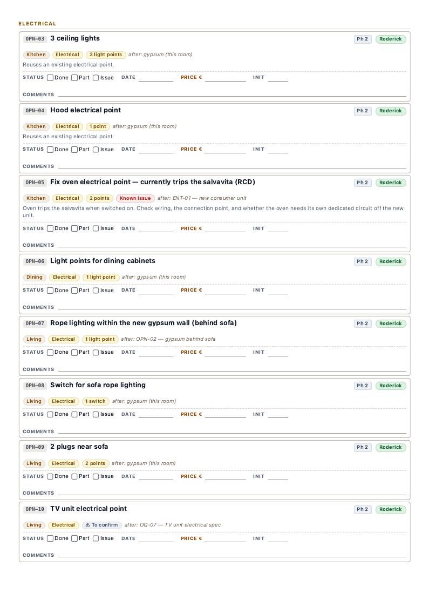Check Part for 2 plugs near sofa
429x607 pixels.
[x=74, y=476]
